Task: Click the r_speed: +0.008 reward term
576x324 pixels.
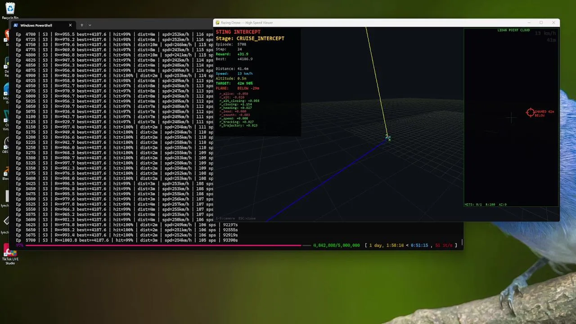Action: [234, 118]
